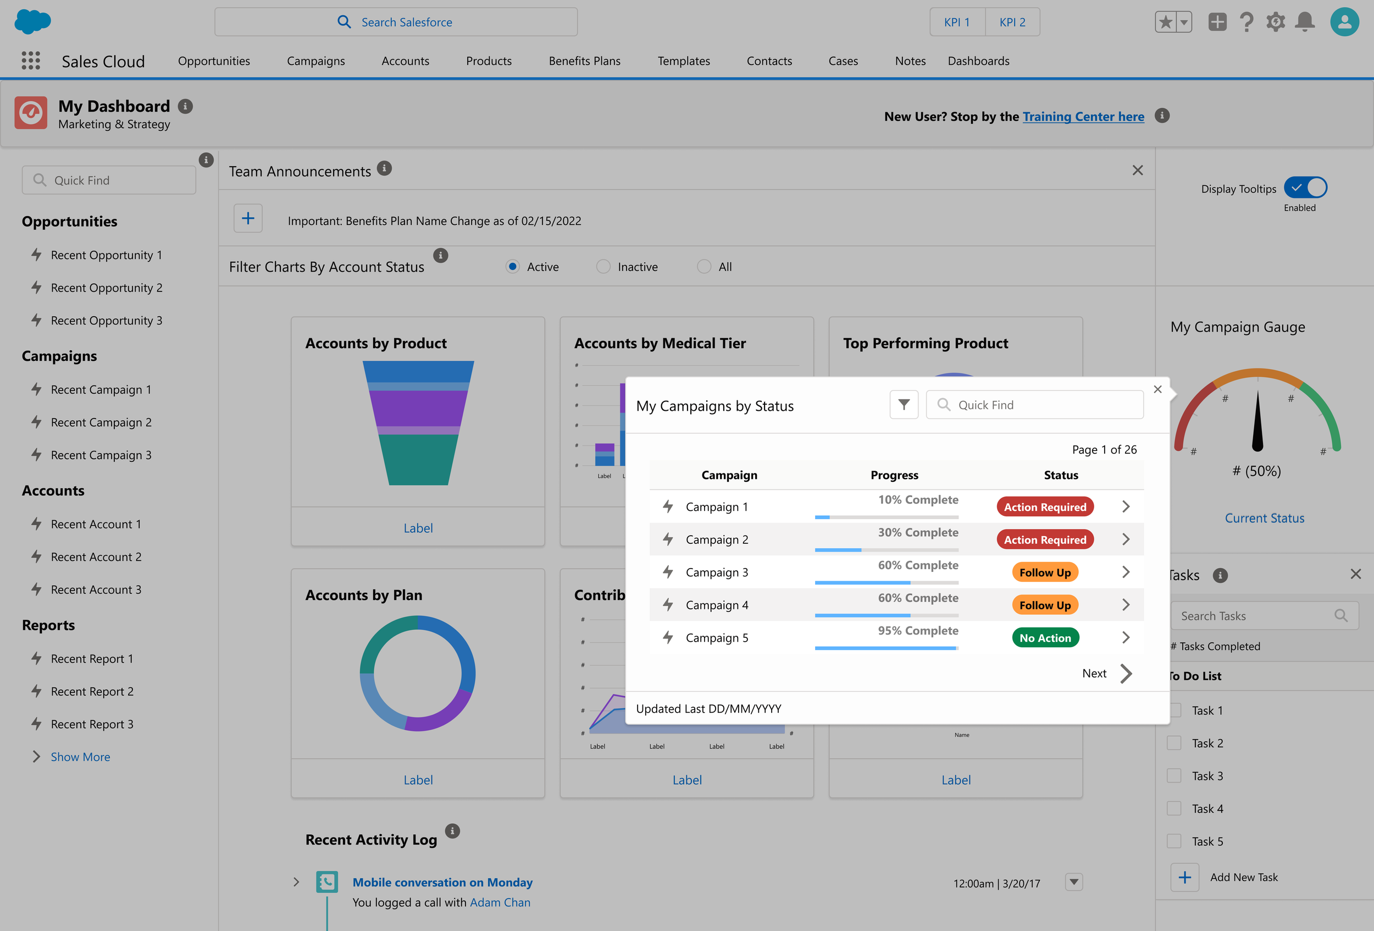The image size is (1374, 931).
Task: Click info icon next to Team Announcements
Action: coord(384,169)
